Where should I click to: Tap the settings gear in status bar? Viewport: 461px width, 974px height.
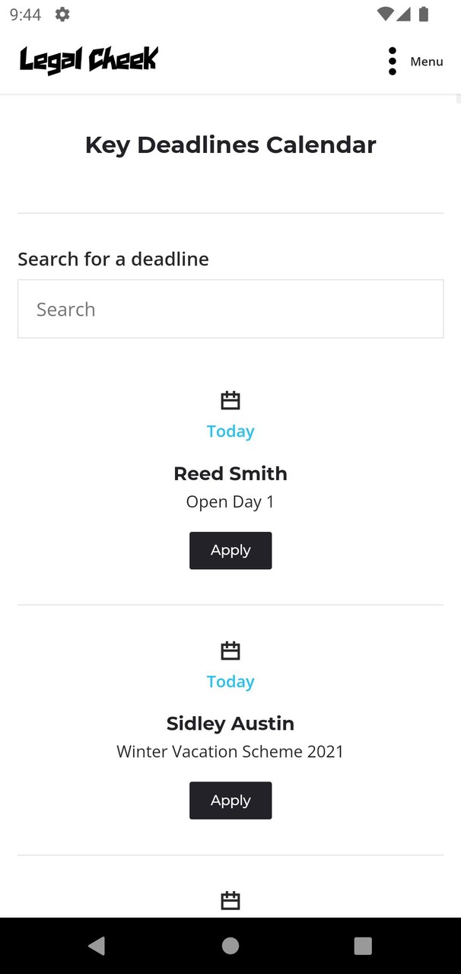pyautogui.click(x=62, y=14)
